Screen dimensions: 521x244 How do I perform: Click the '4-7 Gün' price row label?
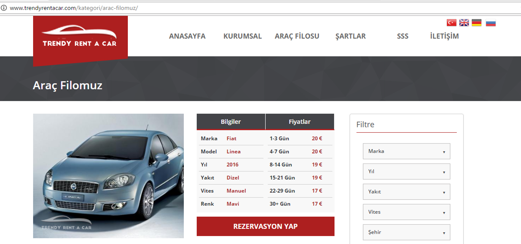(279, 152)
